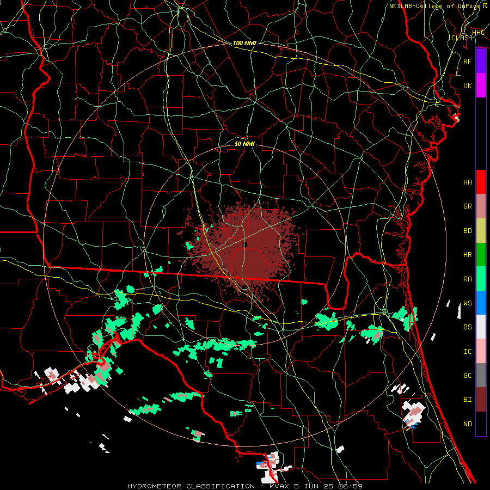Image resolution: width=490 pixels, height=490 pixels.
Task: Click the HR legend label
Action: point(468,255)
